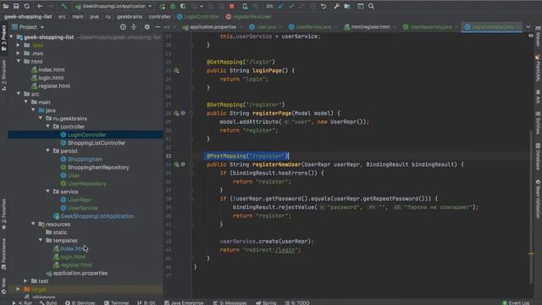Open the Database side panel tab

538,157
